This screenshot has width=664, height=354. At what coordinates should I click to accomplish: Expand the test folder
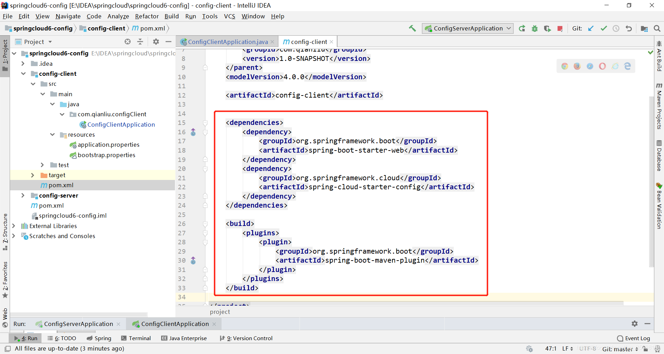42,165
